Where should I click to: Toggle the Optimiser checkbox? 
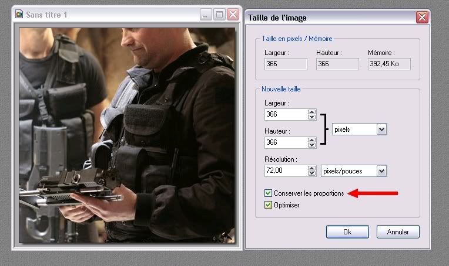coord(268,205)
